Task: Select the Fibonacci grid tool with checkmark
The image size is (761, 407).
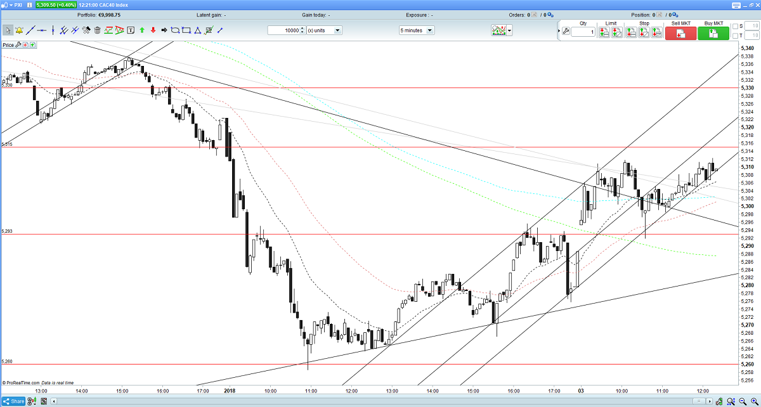Action: tap(209, 30)
